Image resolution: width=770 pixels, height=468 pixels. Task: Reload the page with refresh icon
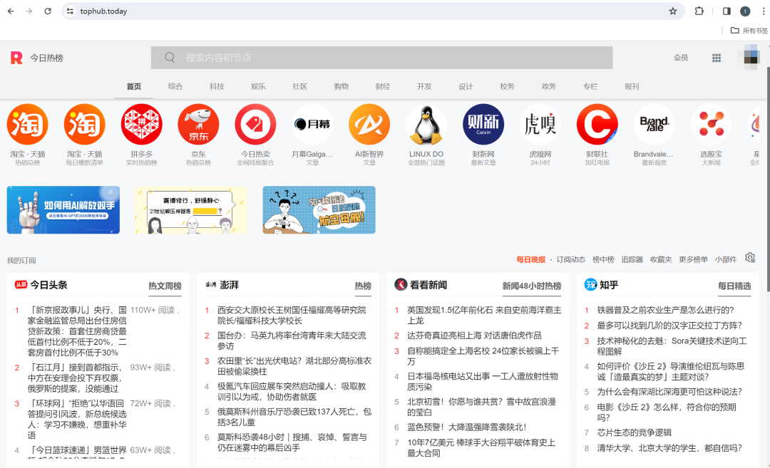point(48,11)
